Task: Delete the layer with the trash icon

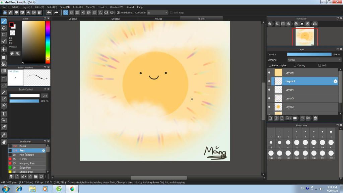Action: click(315, 118)
